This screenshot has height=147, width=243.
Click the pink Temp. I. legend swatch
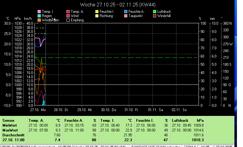point(39,12)
